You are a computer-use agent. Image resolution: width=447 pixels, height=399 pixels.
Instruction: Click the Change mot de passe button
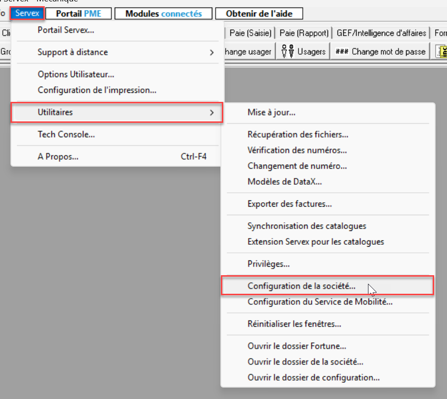[x=381, y=51]
